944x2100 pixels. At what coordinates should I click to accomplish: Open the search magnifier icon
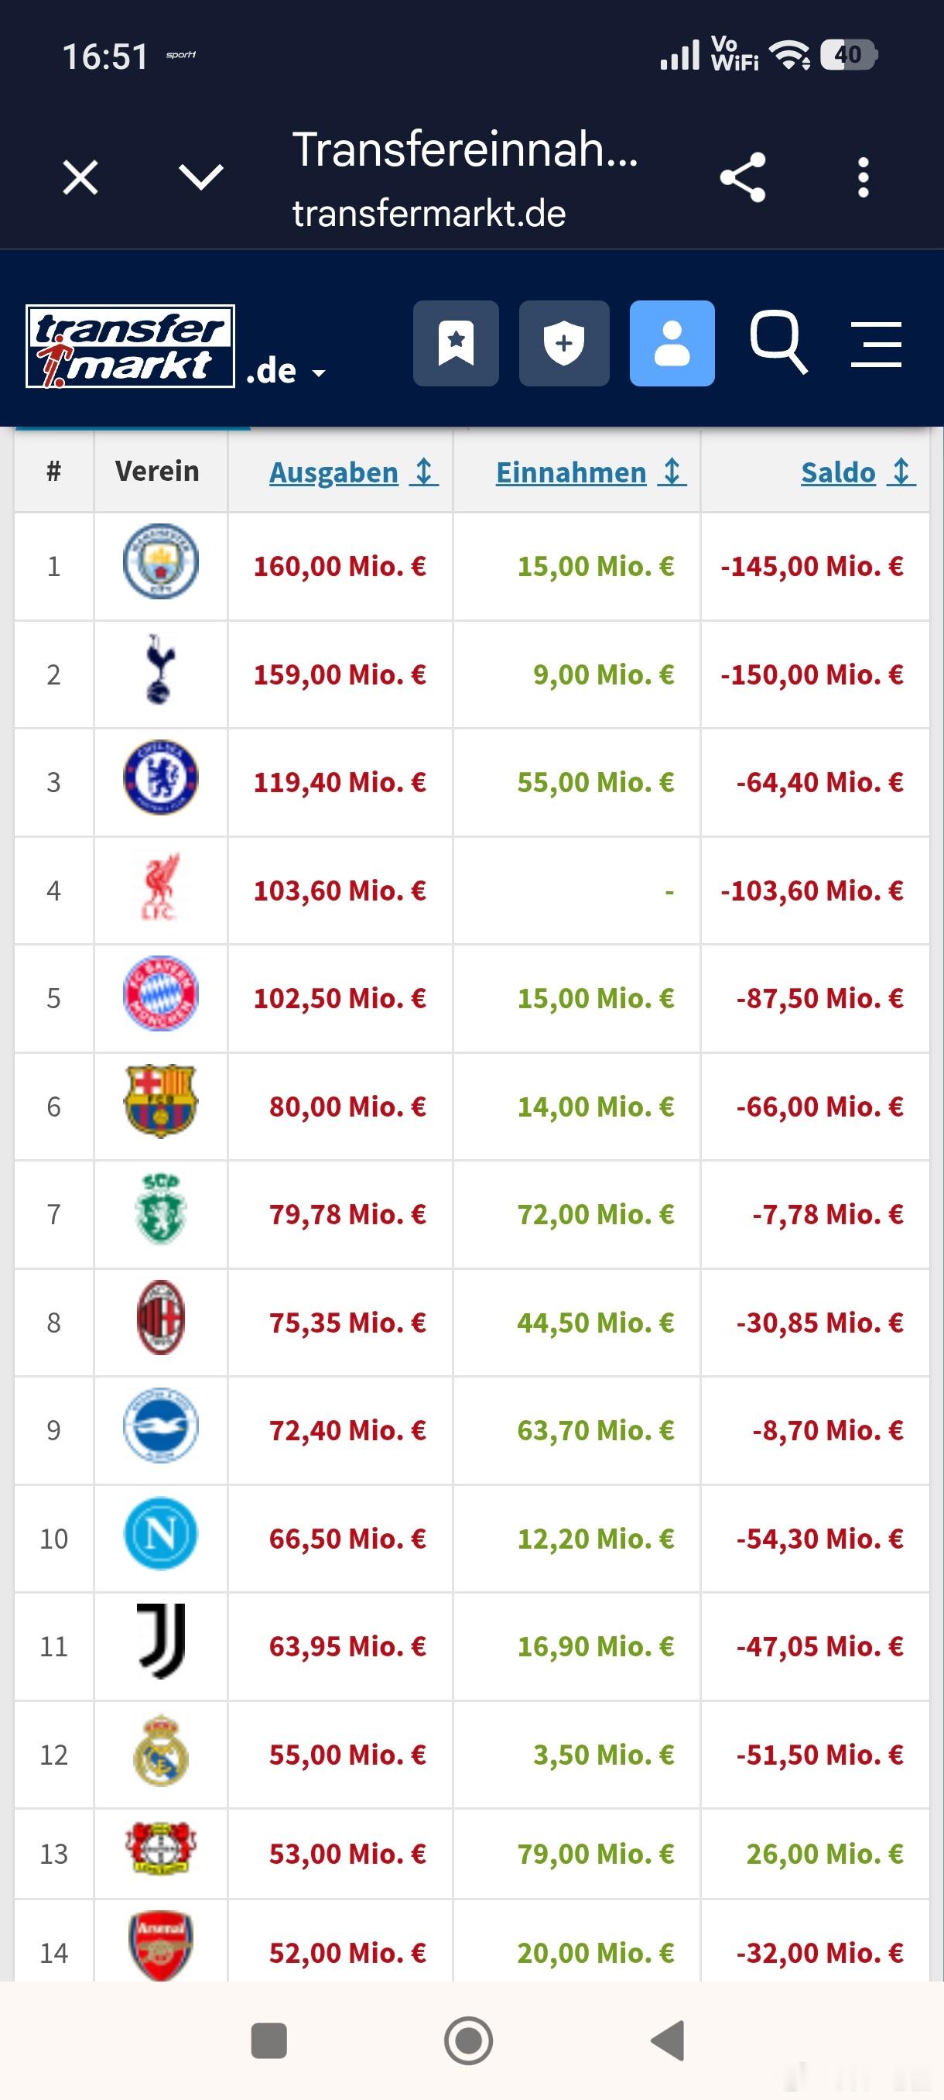(x=778, y=342)
